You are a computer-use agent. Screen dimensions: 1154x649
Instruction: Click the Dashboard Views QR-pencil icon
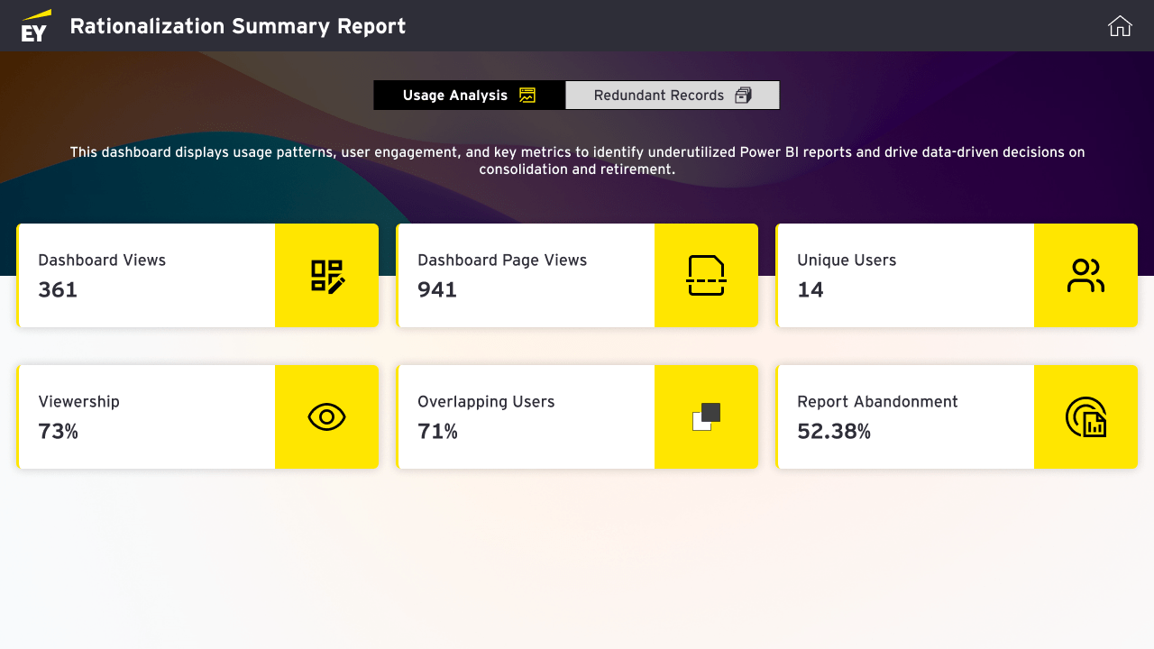[x=327, y=276]
